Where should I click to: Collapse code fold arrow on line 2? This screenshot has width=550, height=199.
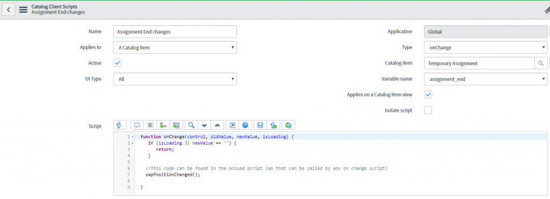[133, 143]
